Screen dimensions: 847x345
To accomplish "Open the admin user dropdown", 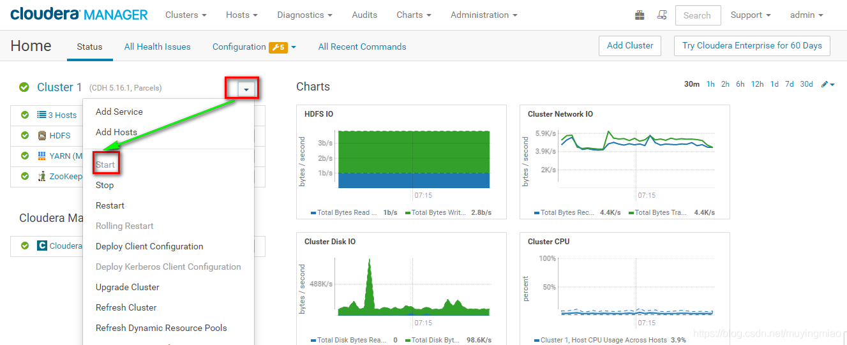I will point(807,15).
